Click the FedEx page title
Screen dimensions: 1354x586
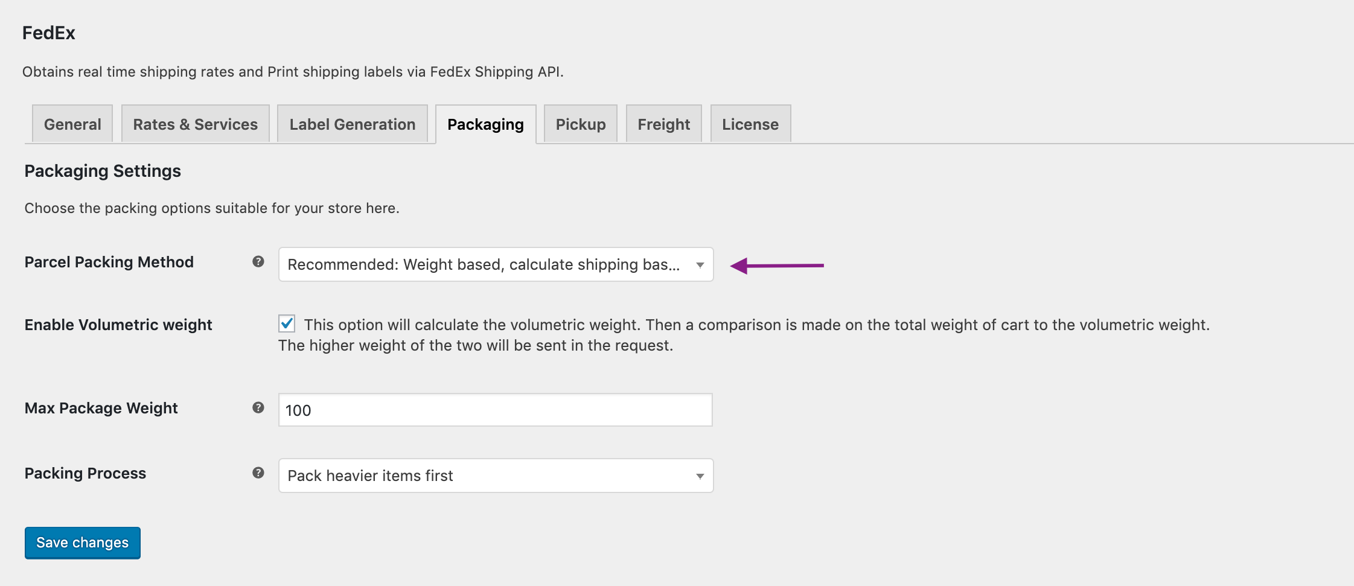pos(49,33)
